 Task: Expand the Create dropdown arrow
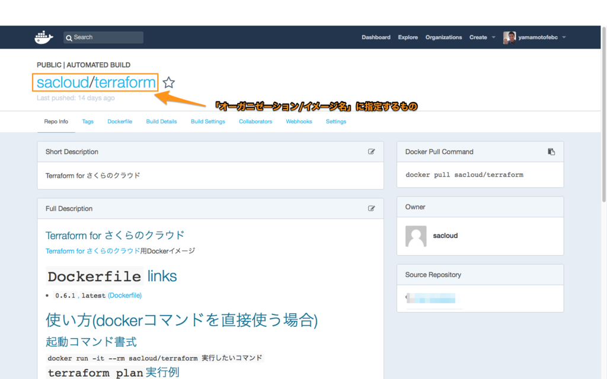[494, 37]
